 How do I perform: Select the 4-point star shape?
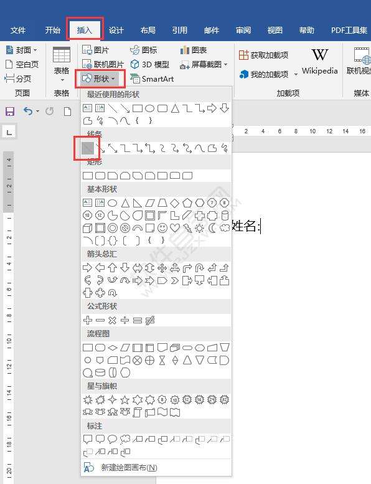click(x=112, y=400)
